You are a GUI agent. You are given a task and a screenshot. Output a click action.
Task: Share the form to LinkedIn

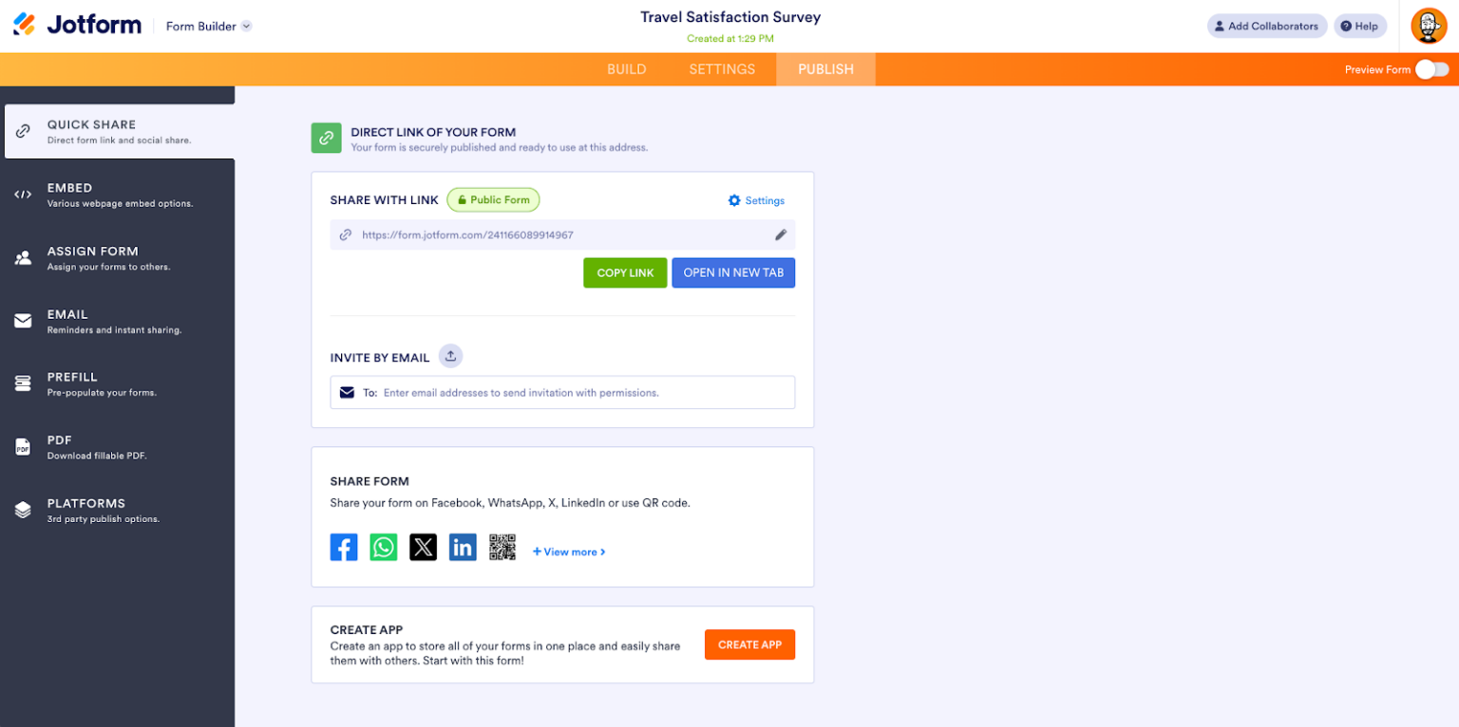point(463,547)
